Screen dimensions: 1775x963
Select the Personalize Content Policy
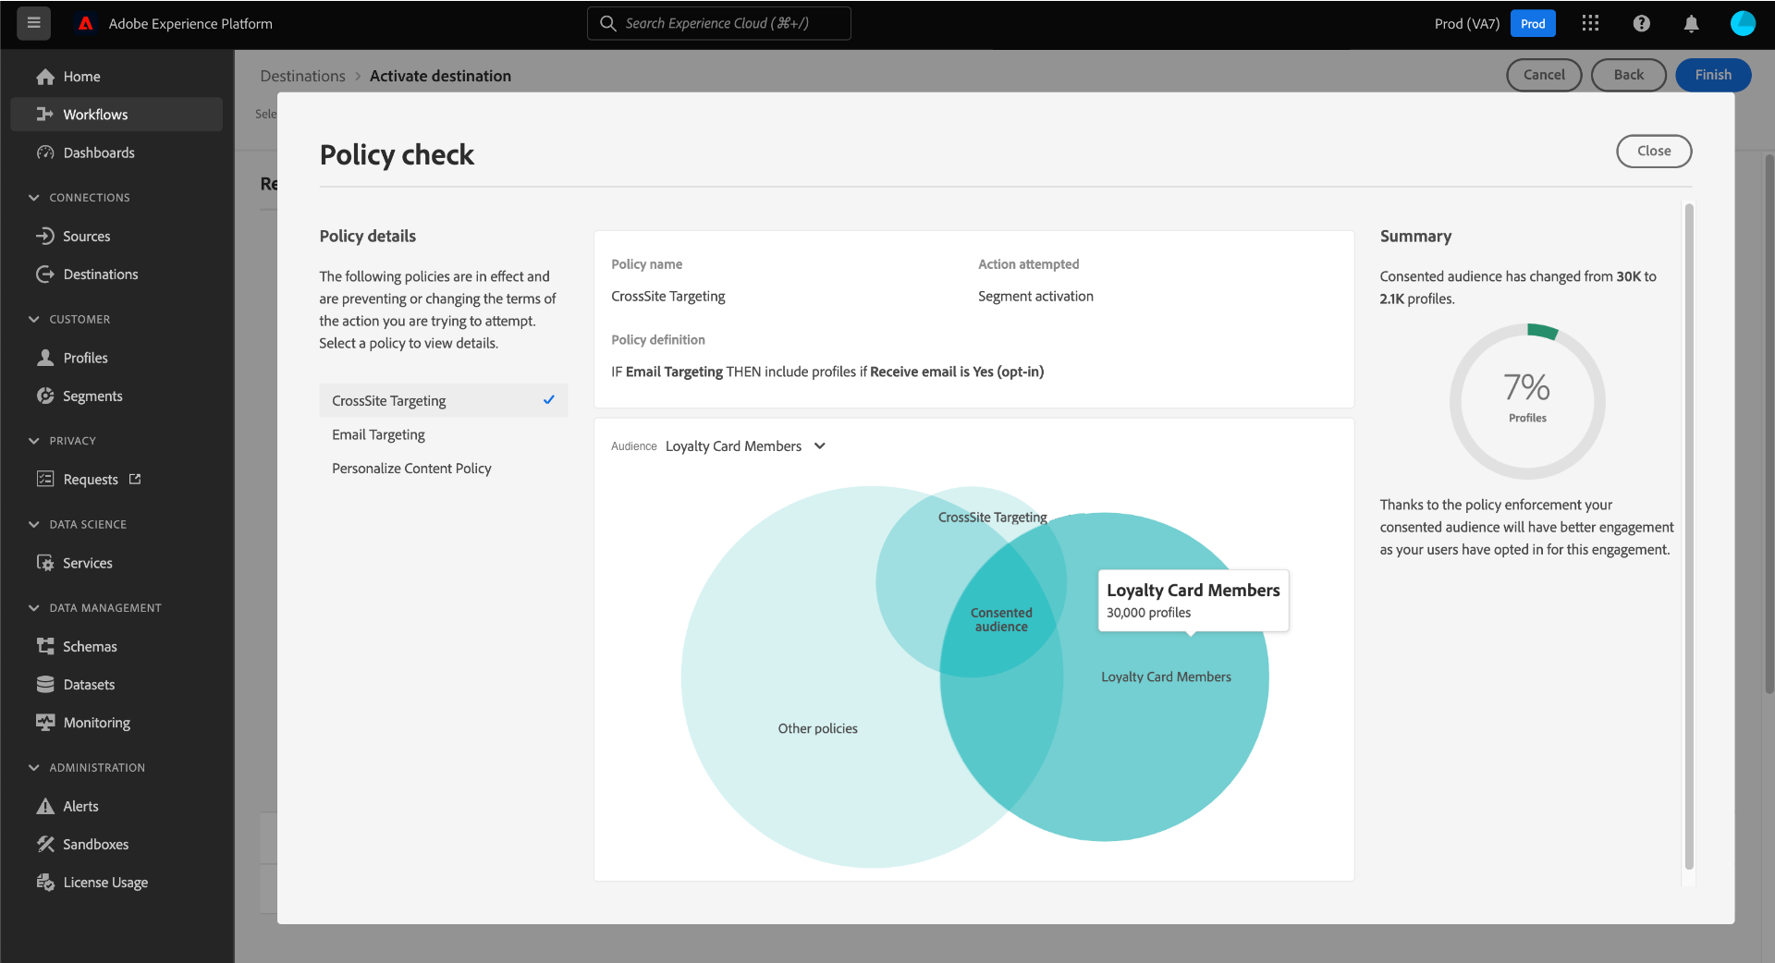coord(444,469)
